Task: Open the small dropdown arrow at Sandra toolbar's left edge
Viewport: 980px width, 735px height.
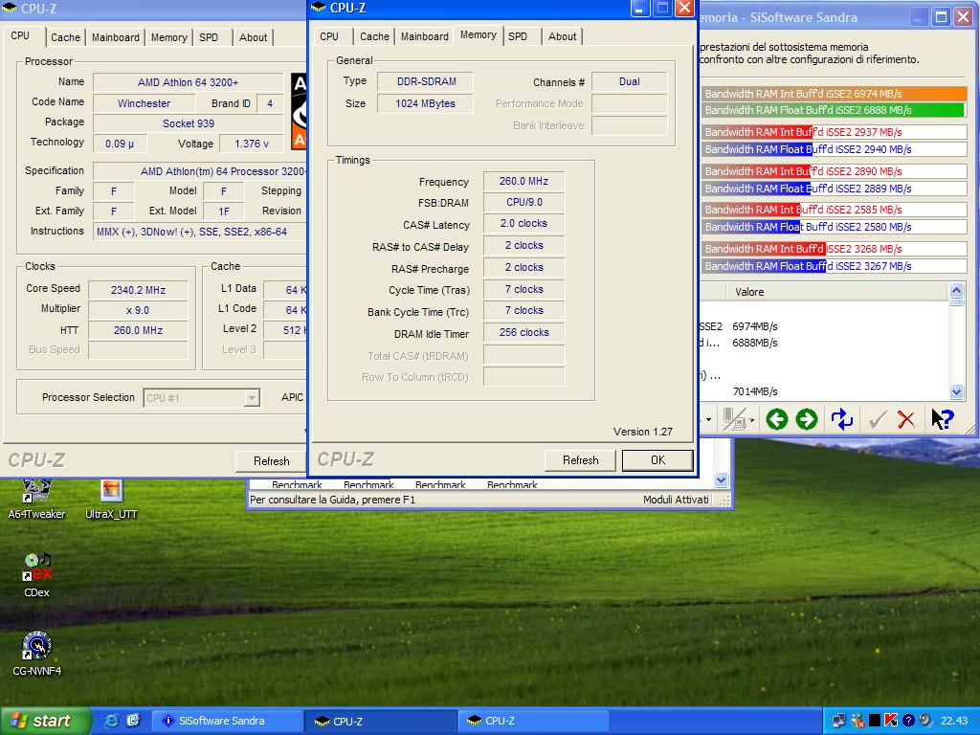Action: [708, 419]
